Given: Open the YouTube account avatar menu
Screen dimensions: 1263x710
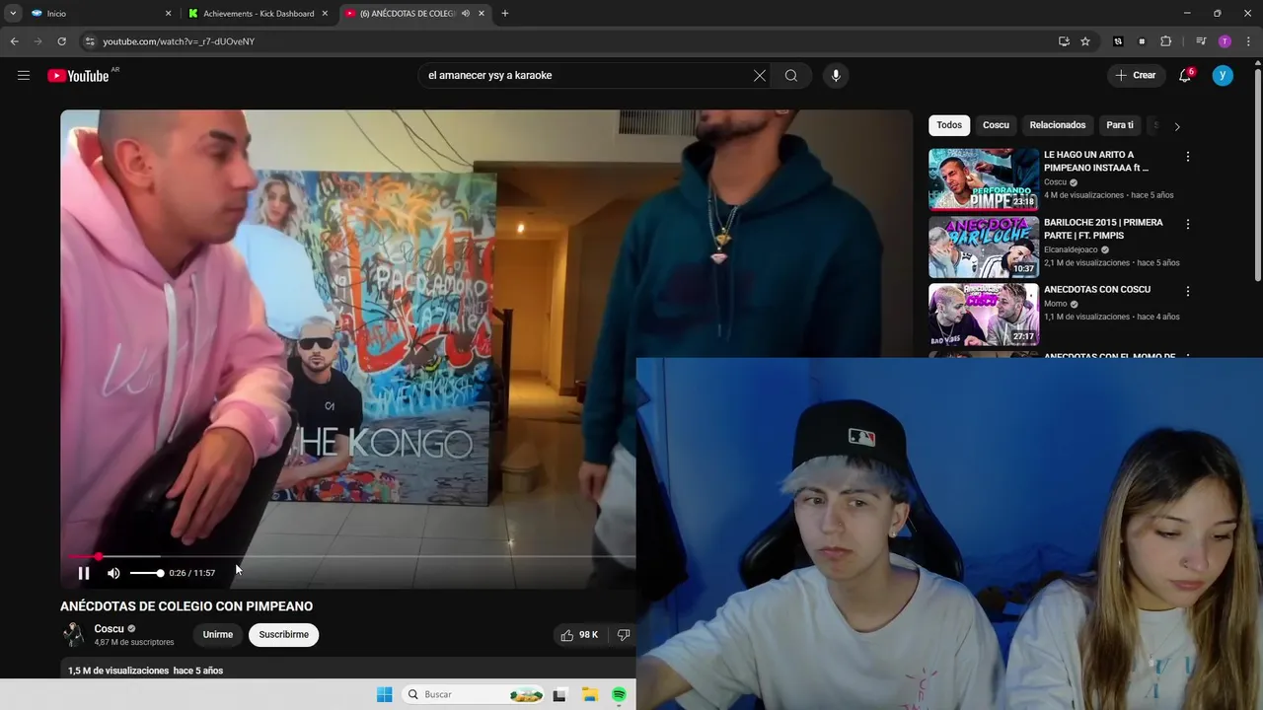Looking at the screenshot, I should (x=1223, y=75).
